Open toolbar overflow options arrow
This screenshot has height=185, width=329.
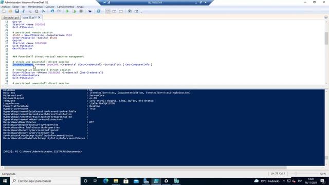[141, 12]
